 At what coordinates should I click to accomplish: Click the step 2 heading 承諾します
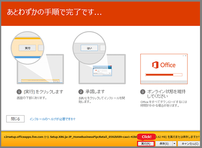pos(95,92)
